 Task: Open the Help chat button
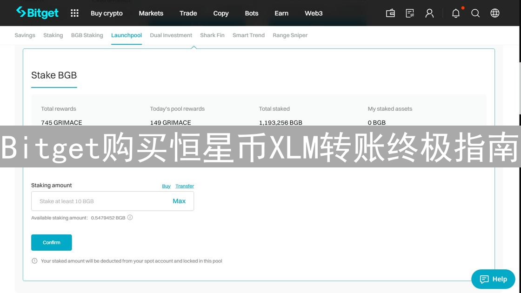click(x=493, y=279)
